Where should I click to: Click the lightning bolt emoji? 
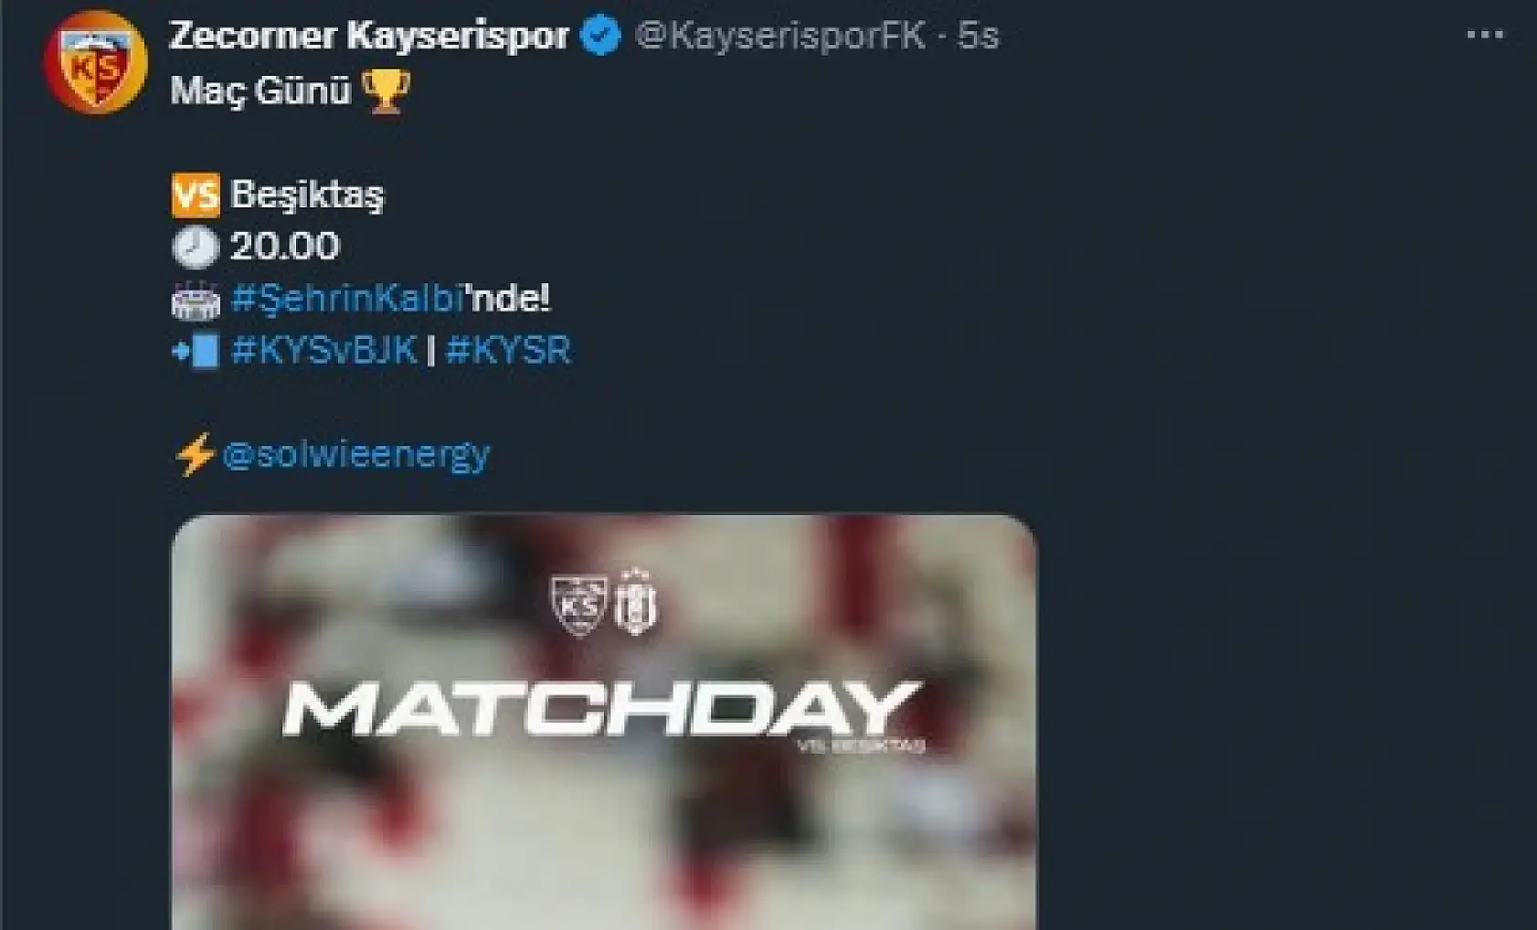click(x=194, y=454)
